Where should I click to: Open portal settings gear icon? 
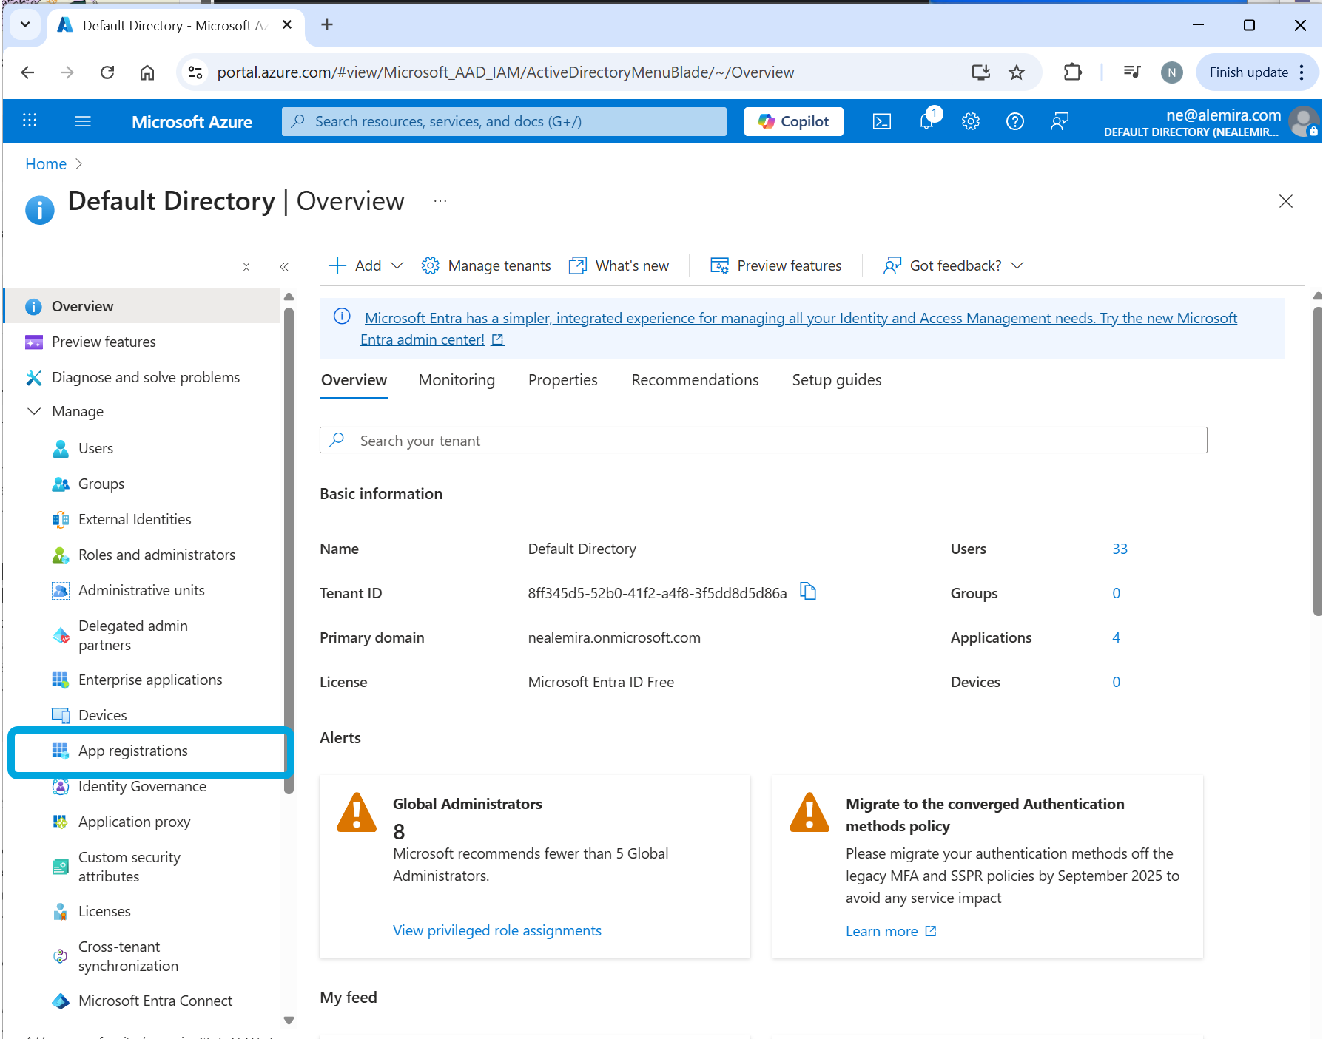point(970,121)
